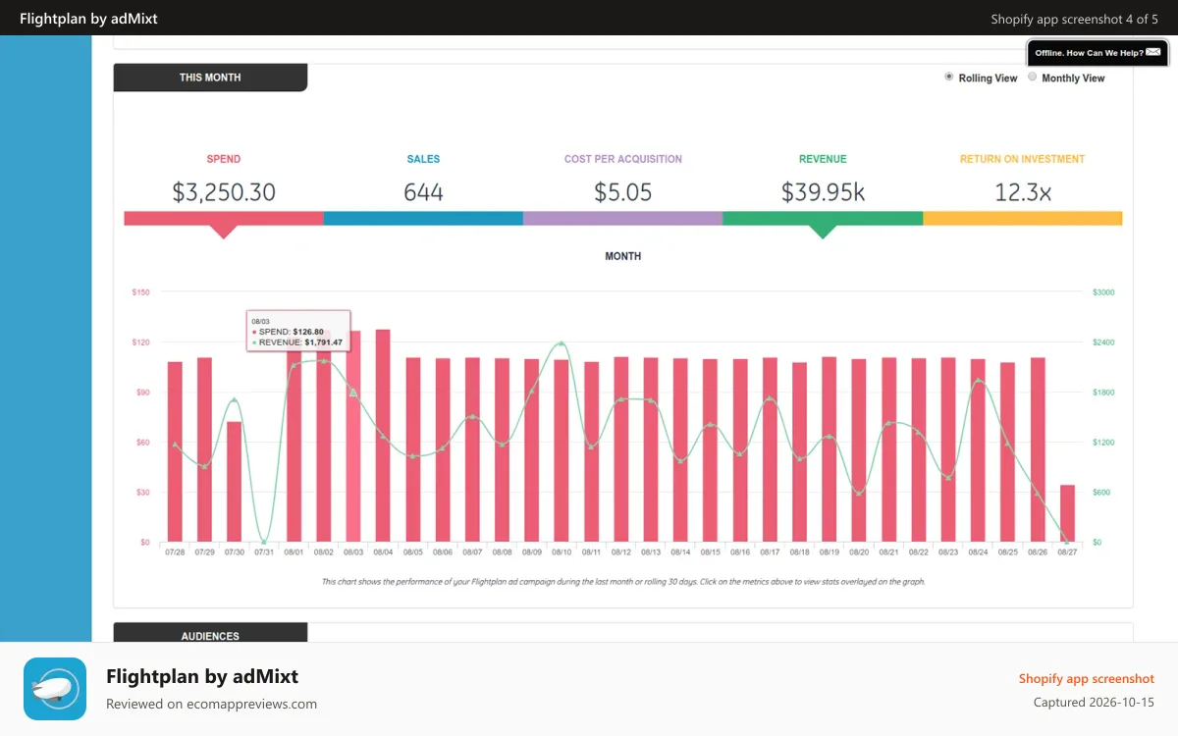Image resolution: width=1178 pixels, height=736 pixels.
Task: Click the $5.05 cost per acquisition value
Action: pyautogui.click(x=623, y=192)
